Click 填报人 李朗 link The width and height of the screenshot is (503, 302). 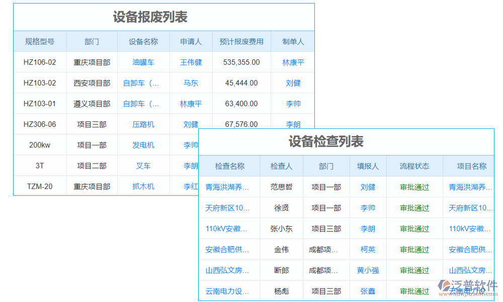pos(368,228)
